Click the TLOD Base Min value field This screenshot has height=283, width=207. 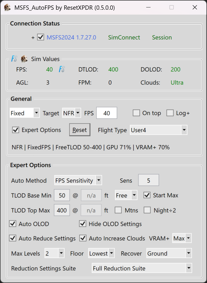62,195
